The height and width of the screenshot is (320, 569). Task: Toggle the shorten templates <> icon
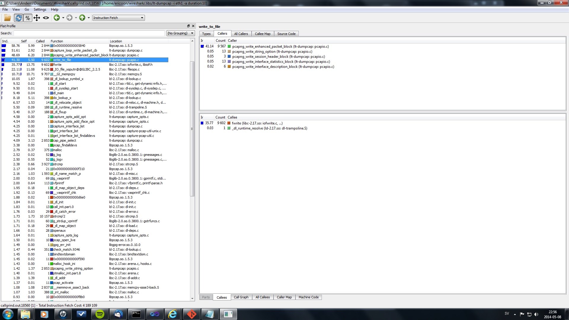(46, 18)
